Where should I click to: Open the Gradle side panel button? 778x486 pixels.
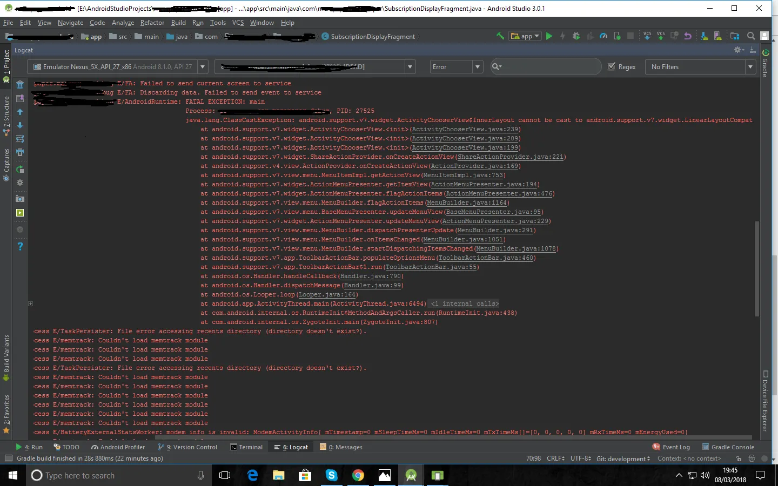pyautogui.click(x=766, y=63)
